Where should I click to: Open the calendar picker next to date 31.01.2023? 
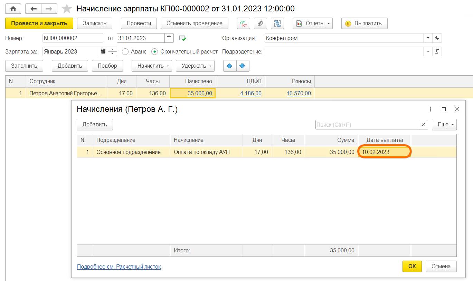pyautogui.click(x=169, y=38)
